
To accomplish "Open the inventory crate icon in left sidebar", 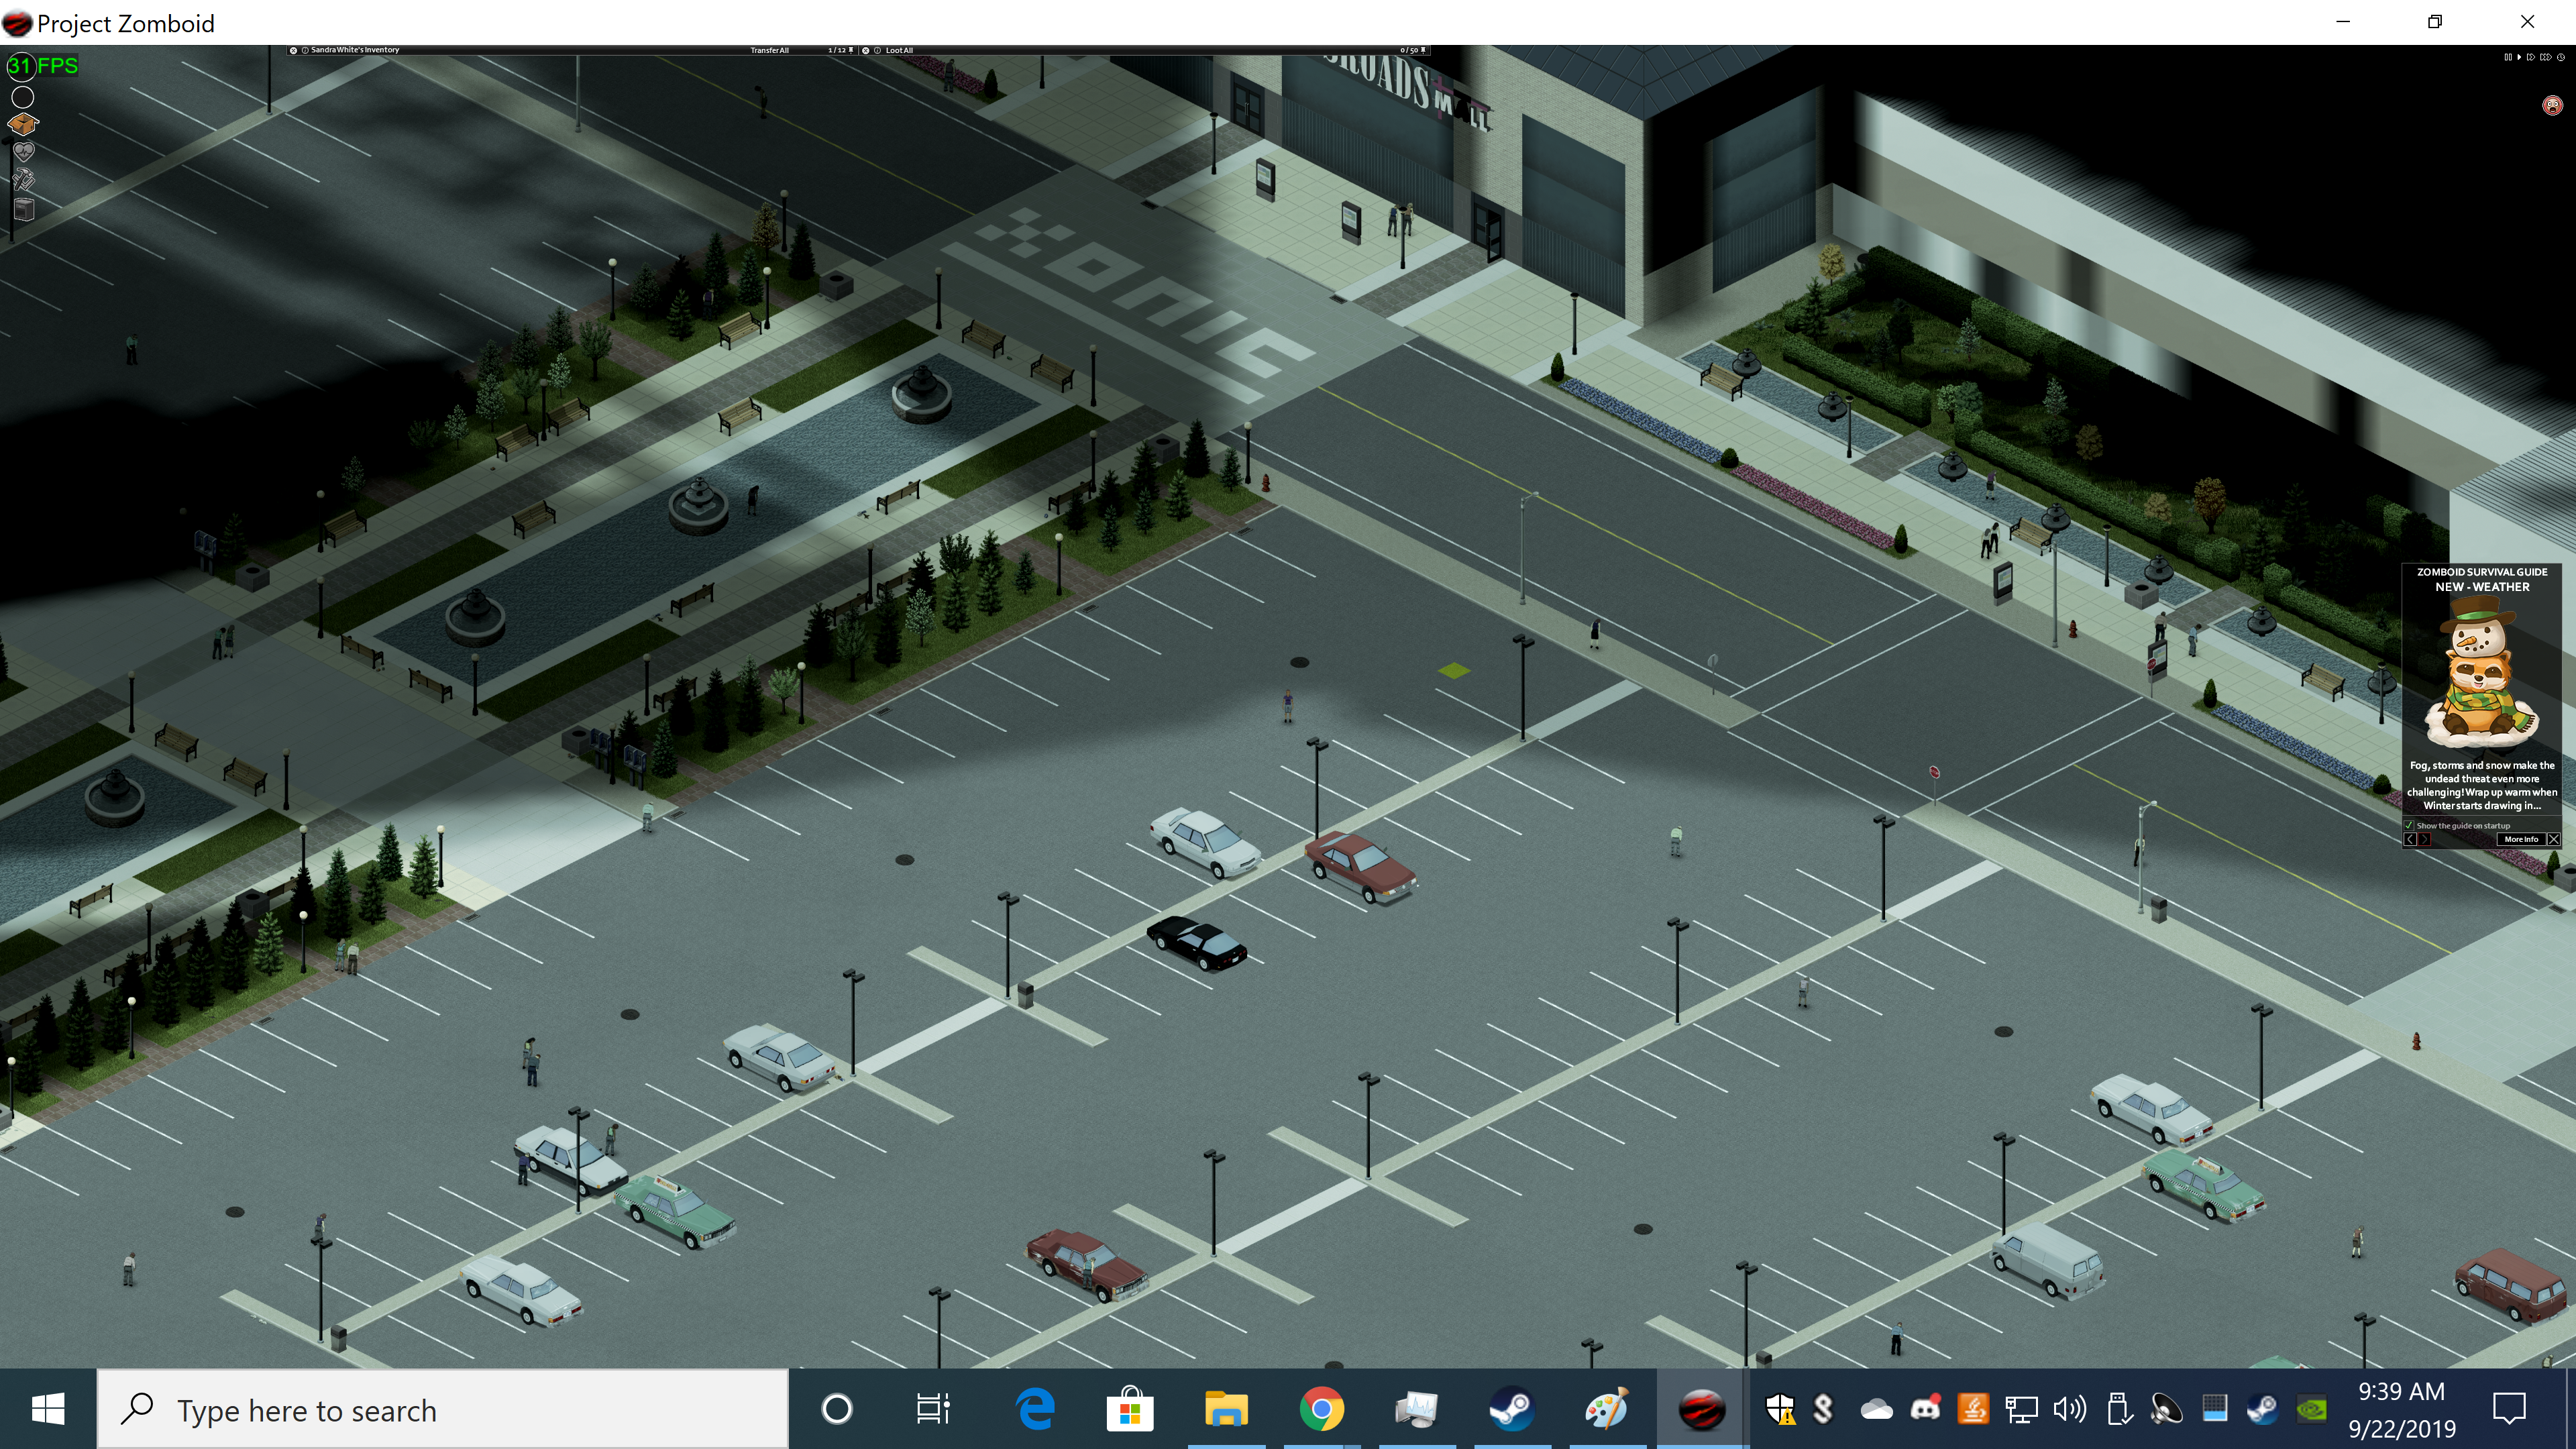I will pos(23,124).
